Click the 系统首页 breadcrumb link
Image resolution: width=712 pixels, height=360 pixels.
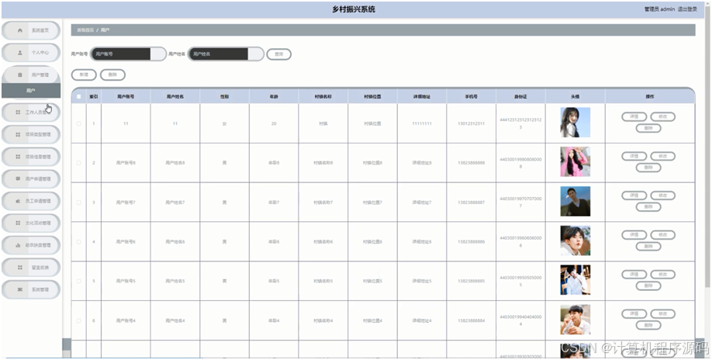point(85,30)
